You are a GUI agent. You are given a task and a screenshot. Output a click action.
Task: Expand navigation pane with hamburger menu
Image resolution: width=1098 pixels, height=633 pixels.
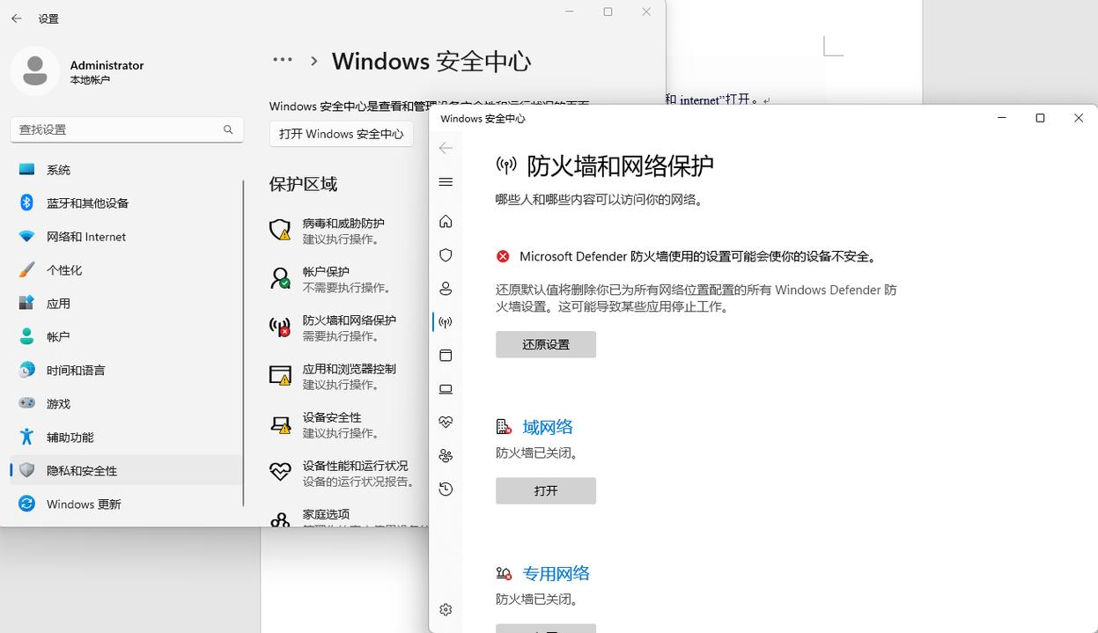446,182
